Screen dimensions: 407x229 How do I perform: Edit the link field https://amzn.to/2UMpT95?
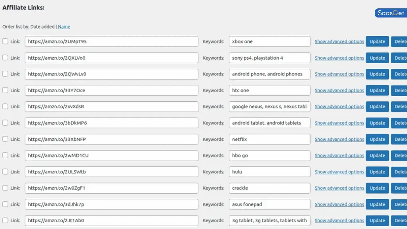click(111, 41)
